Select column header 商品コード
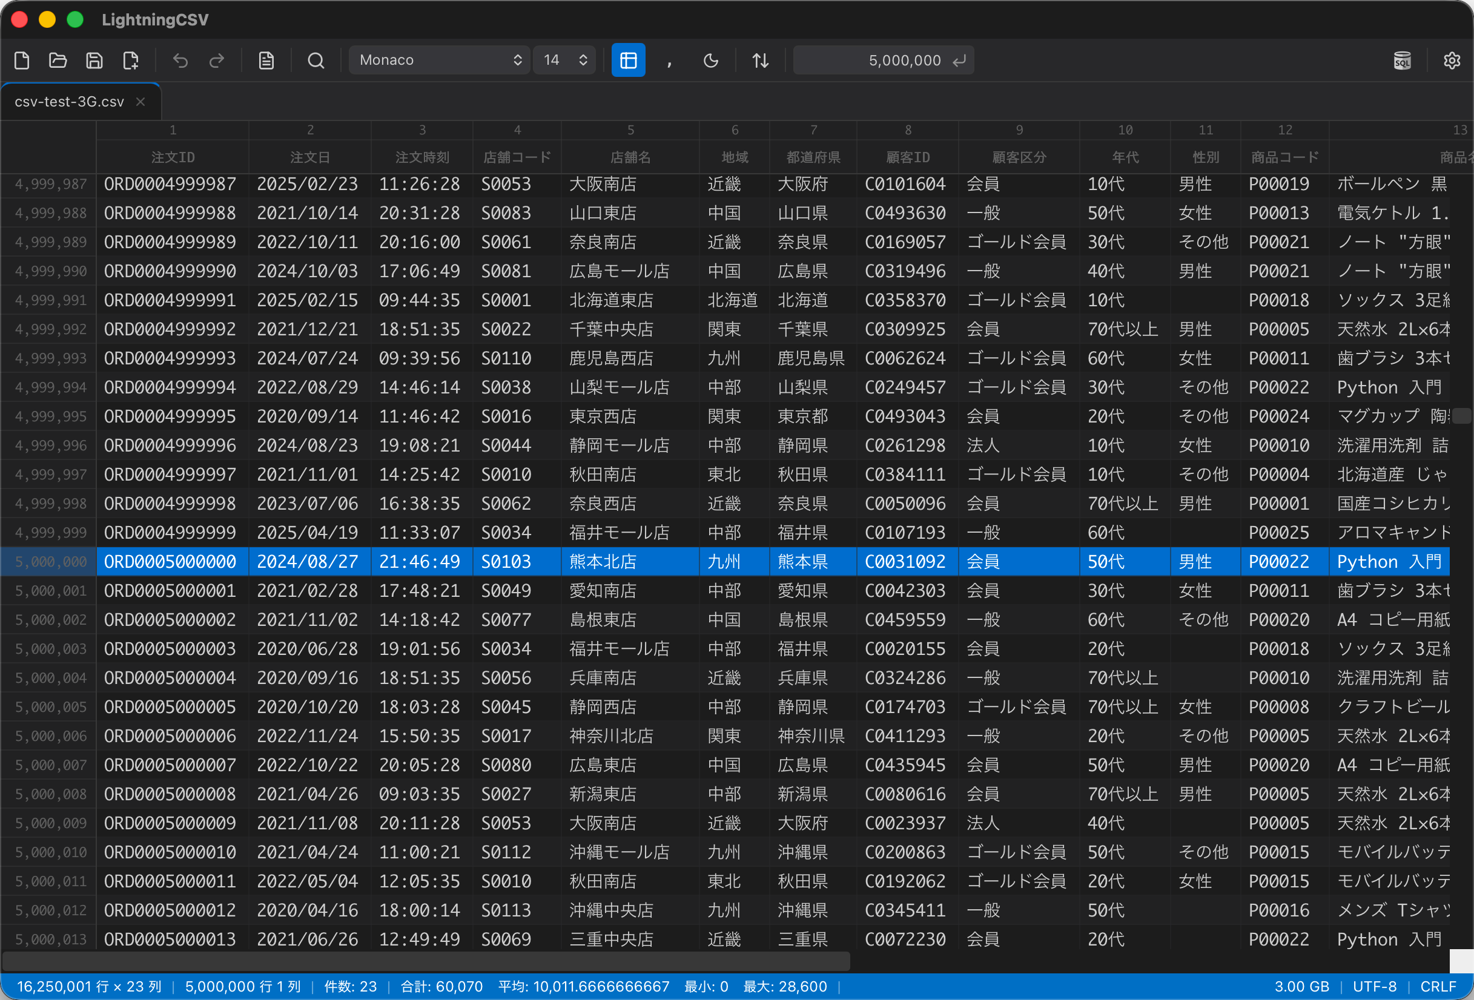Image resolution: width=1474 pixels, height=1000 pixels. [x=1284, y=157]
